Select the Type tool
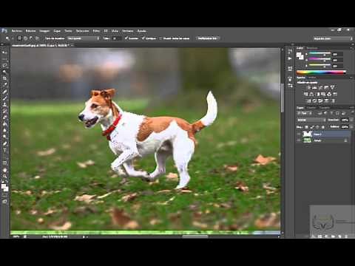 pyautogui.click(x=4, y=150)
